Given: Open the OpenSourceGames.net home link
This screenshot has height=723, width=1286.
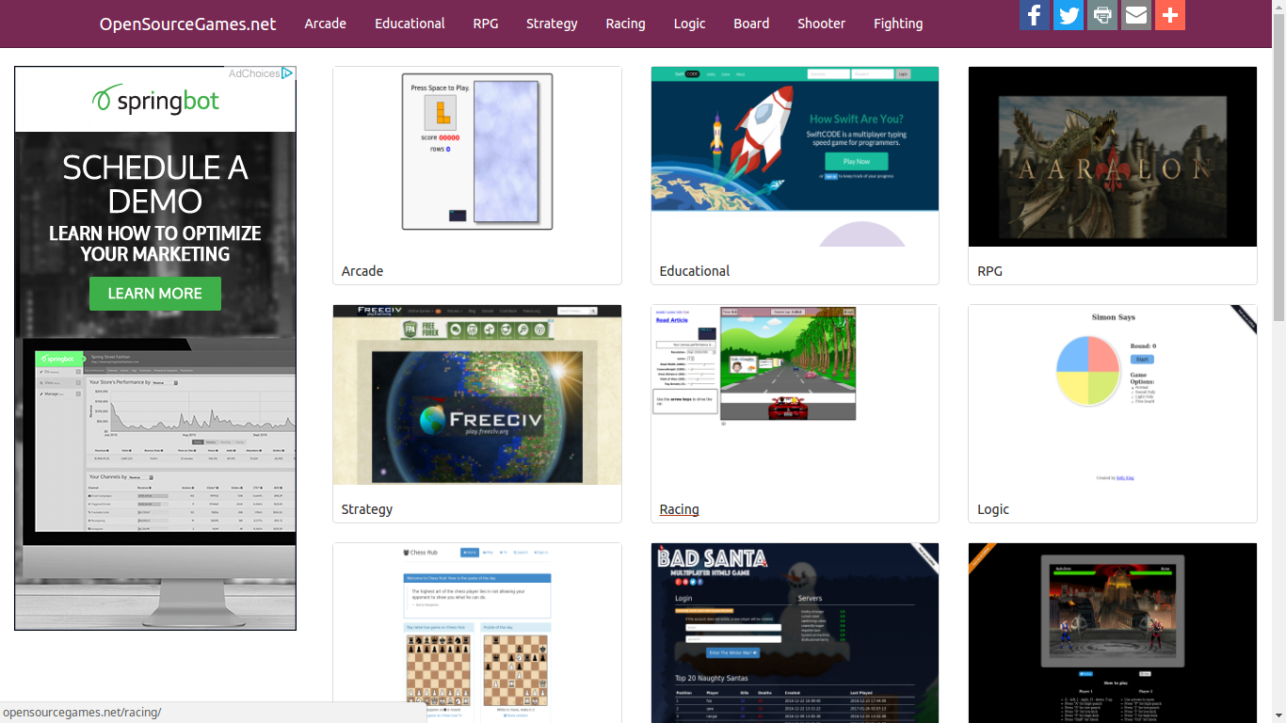Looking at the screenshot, I should (x=188, y=24).
